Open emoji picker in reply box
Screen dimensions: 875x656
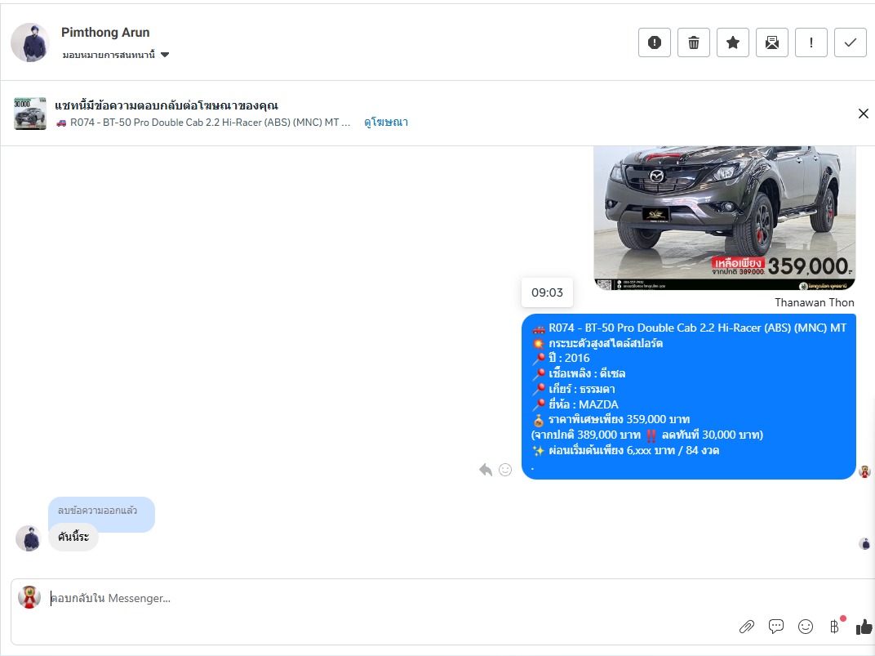806,627
